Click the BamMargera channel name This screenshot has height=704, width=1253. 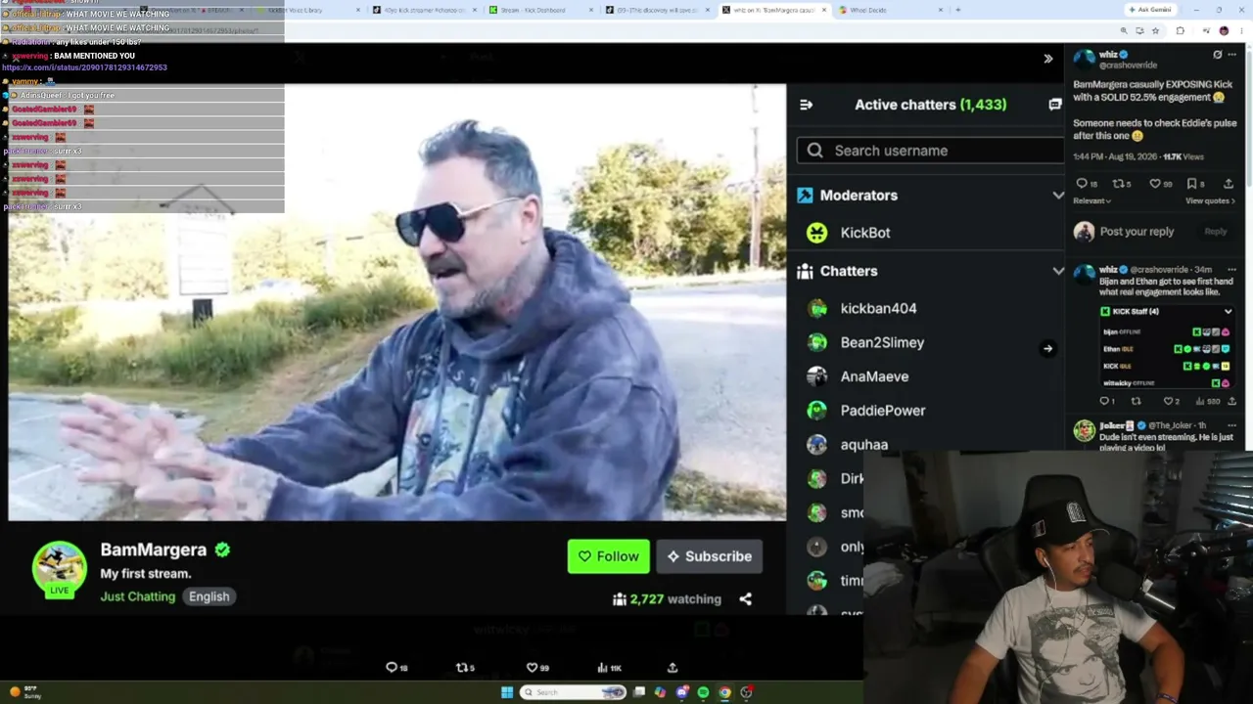click(x=154, y=550)
